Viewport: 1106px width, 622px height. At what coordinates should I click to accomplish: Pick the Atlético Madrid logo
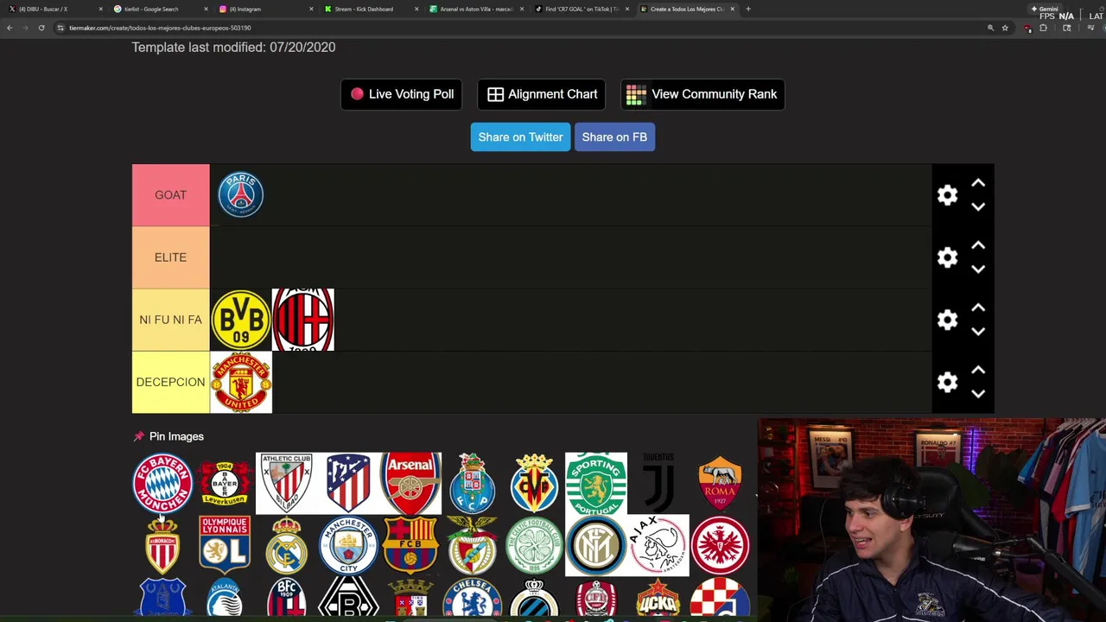[x=348, y=483]
